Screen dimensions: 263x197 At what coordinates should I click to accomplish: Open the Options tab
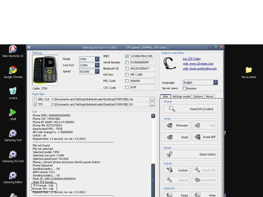click(198, 96)
